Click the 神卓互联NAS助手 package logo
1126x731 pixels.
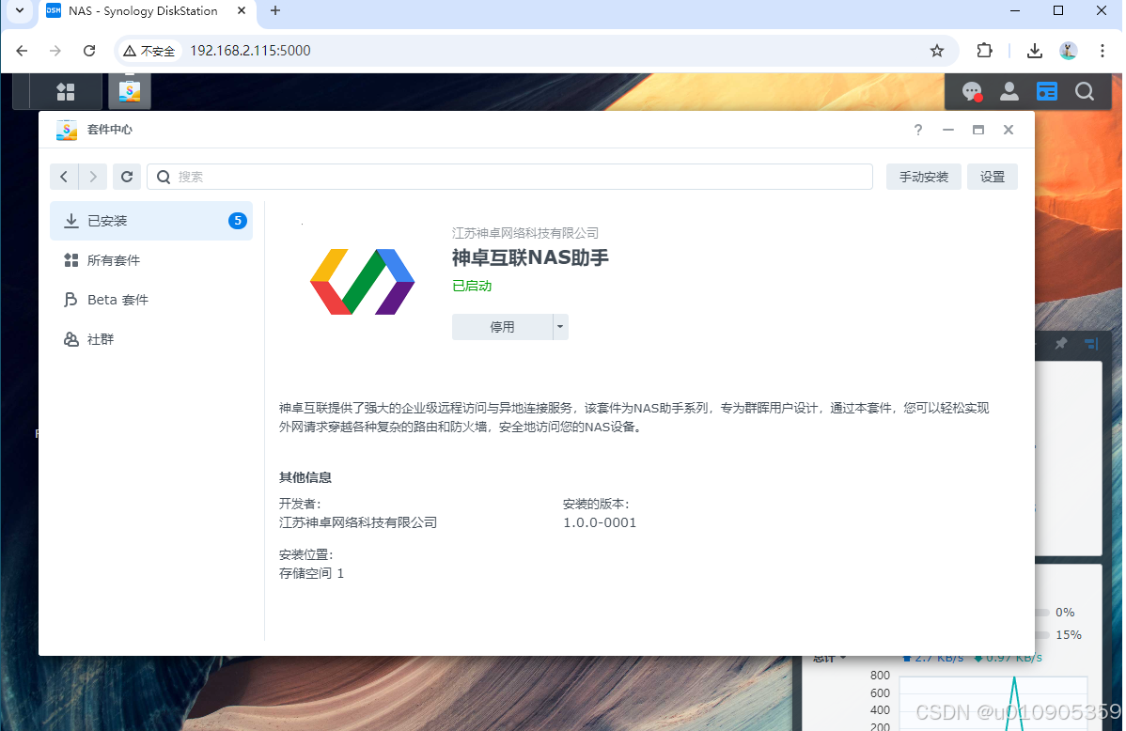click(362, 282)
